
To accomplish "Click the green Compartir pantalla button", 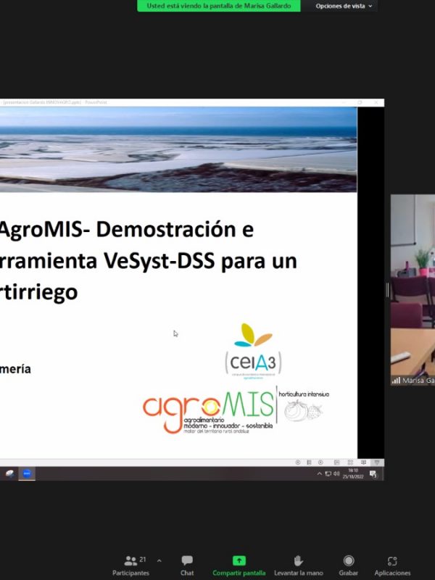I will tap(239, 565).
